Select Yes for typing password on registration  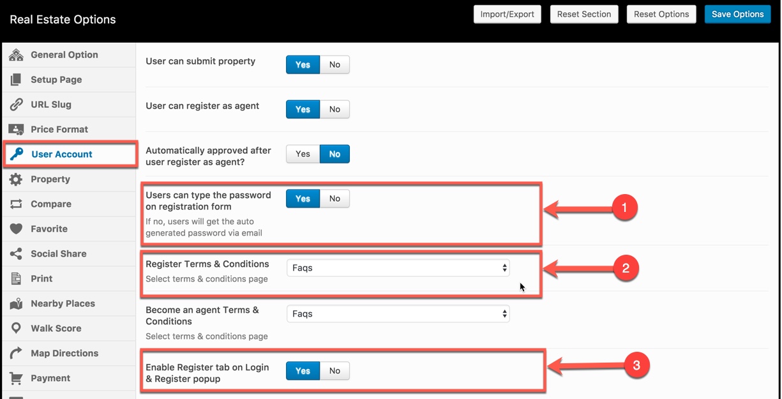point(303,199)
